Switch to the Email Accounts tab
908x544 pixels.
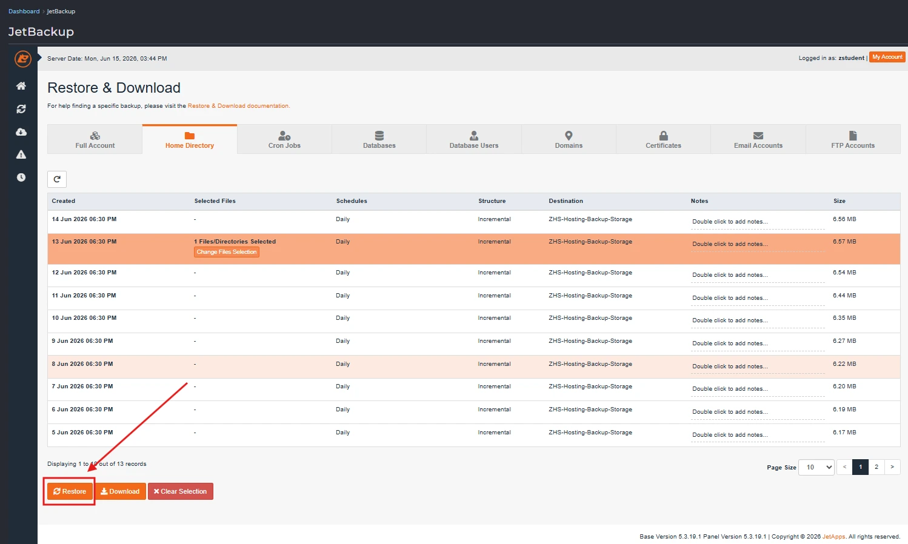(758, 139)
